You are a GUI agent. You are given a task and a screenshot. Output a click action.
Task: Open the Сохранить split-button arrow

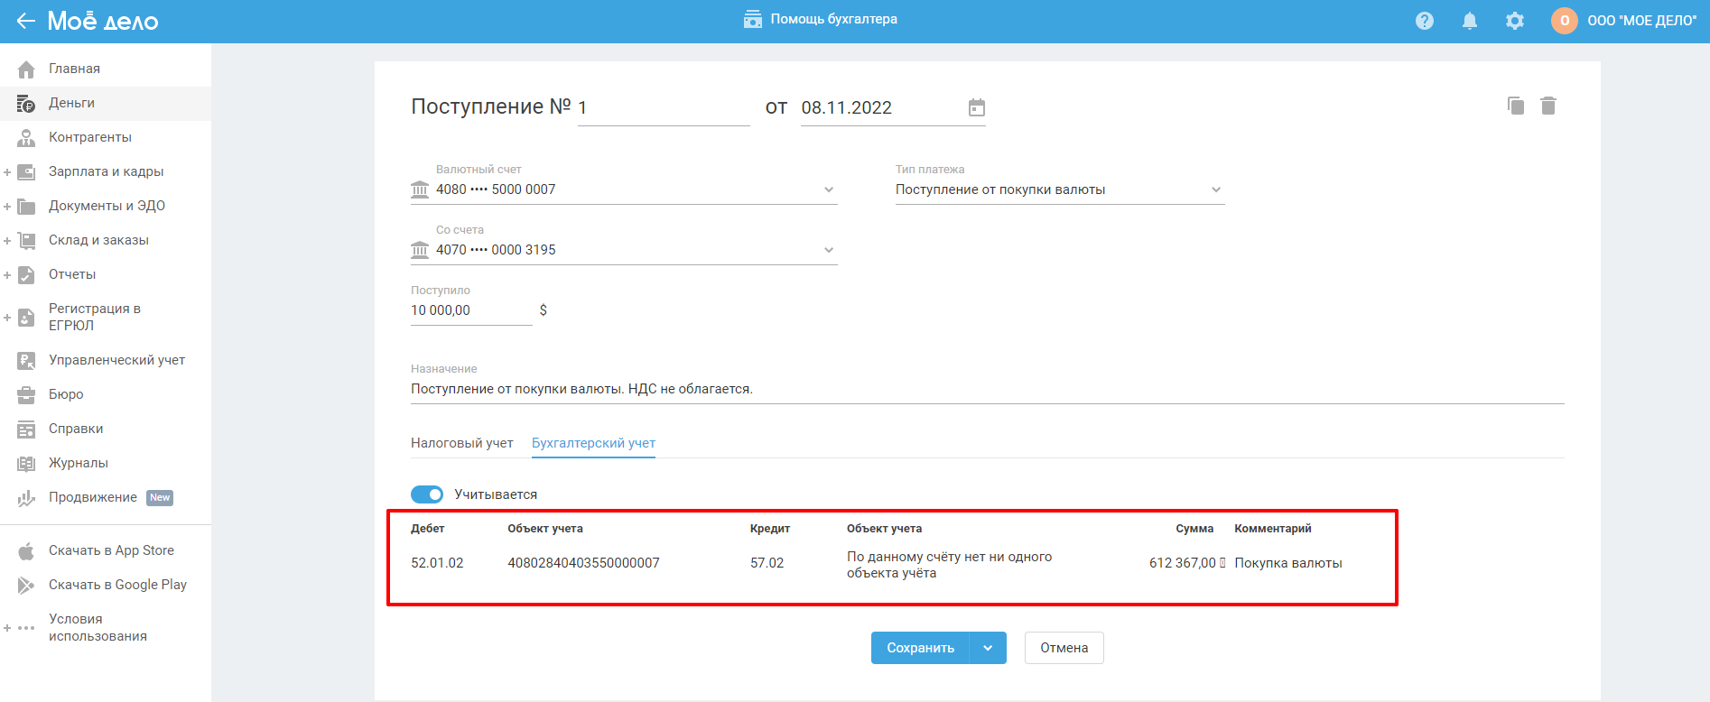[x=988, y=648]
